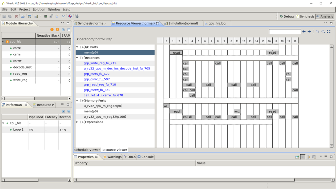
Task: Click the open report document toolbar icon
Action: coord(57,16)
